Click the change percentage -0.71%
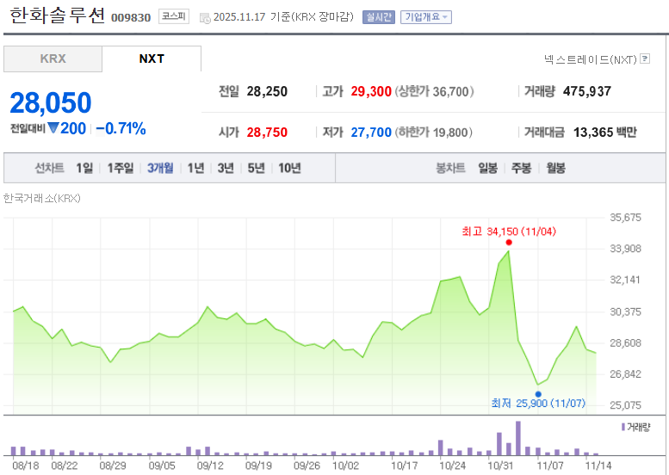669x475 pixels. [x=121, y=128]
